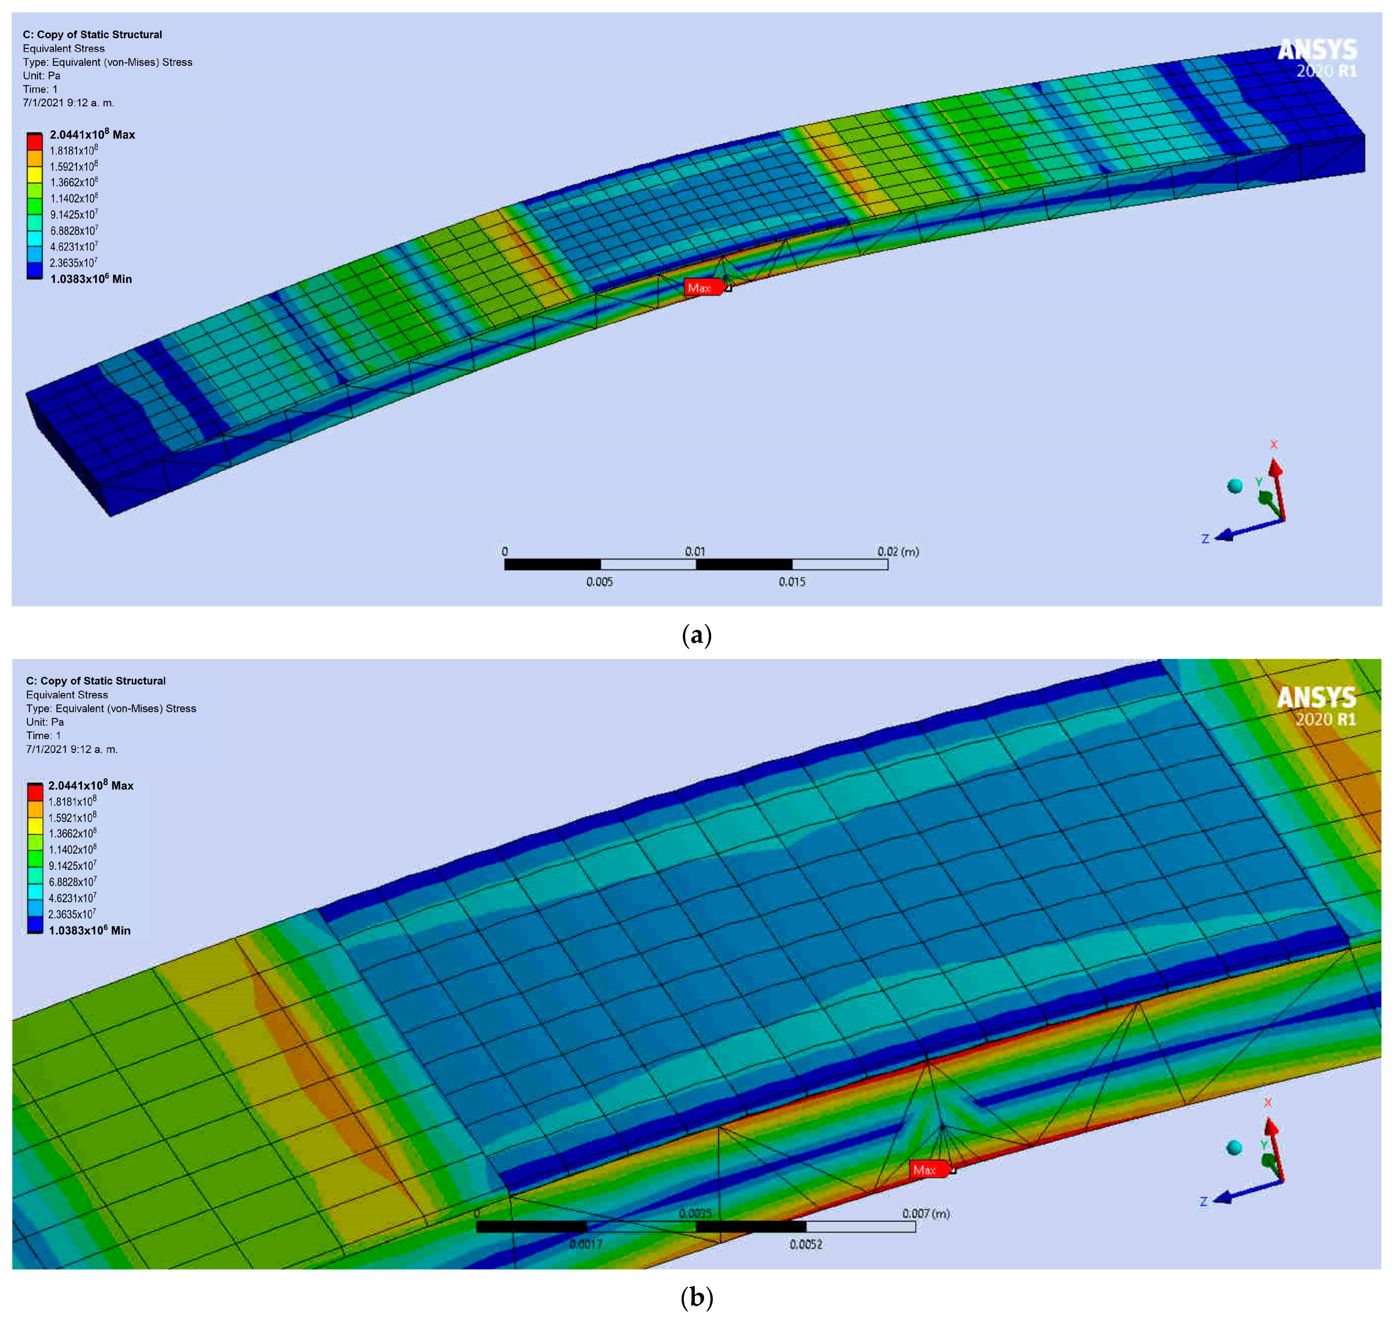Click the lower scale ruler showing 0.007 (m)
The width and height of the screenshot is (1395, 1318).
(696, 1226)
